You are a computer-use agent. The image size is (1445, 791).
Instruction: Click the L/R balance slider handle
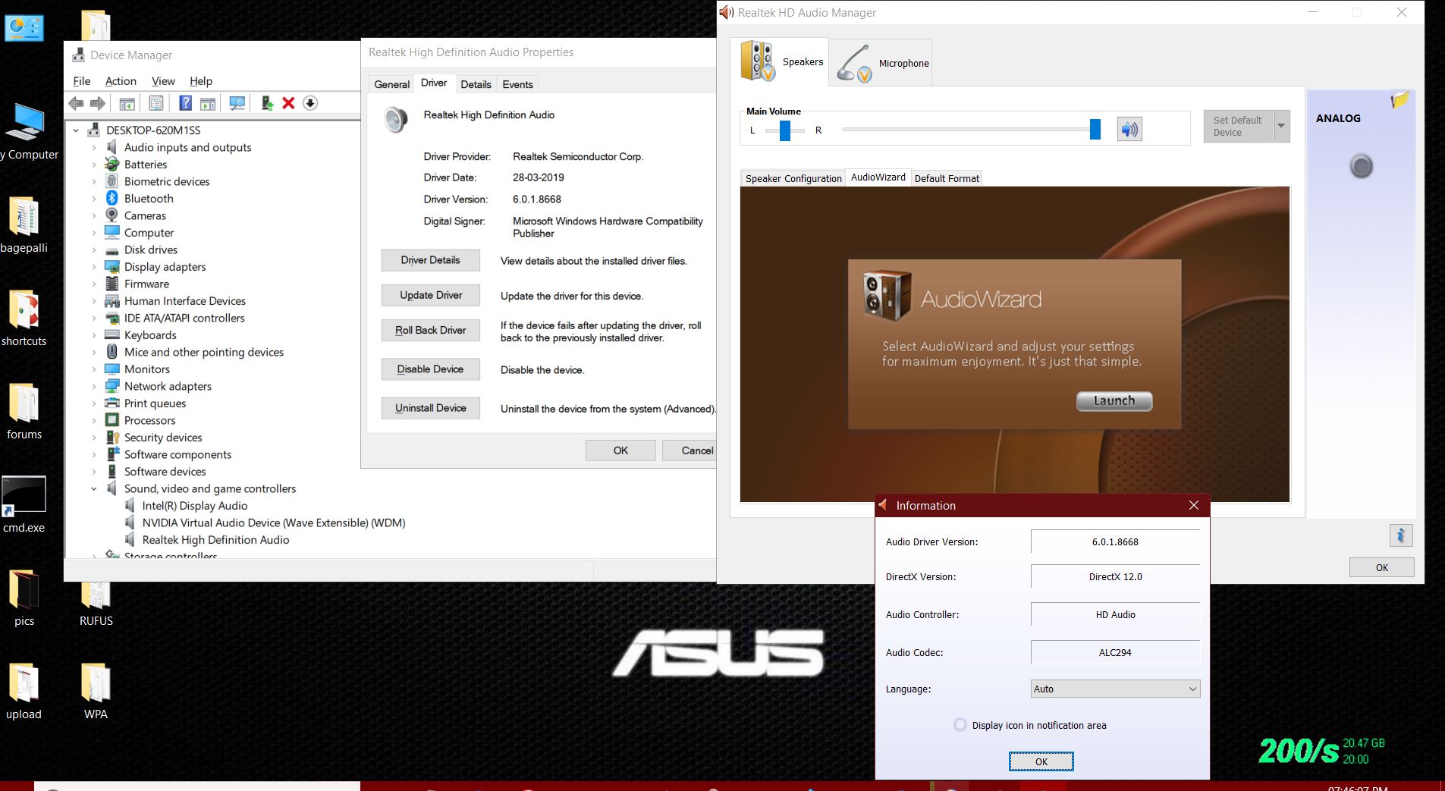pos(785,130)
